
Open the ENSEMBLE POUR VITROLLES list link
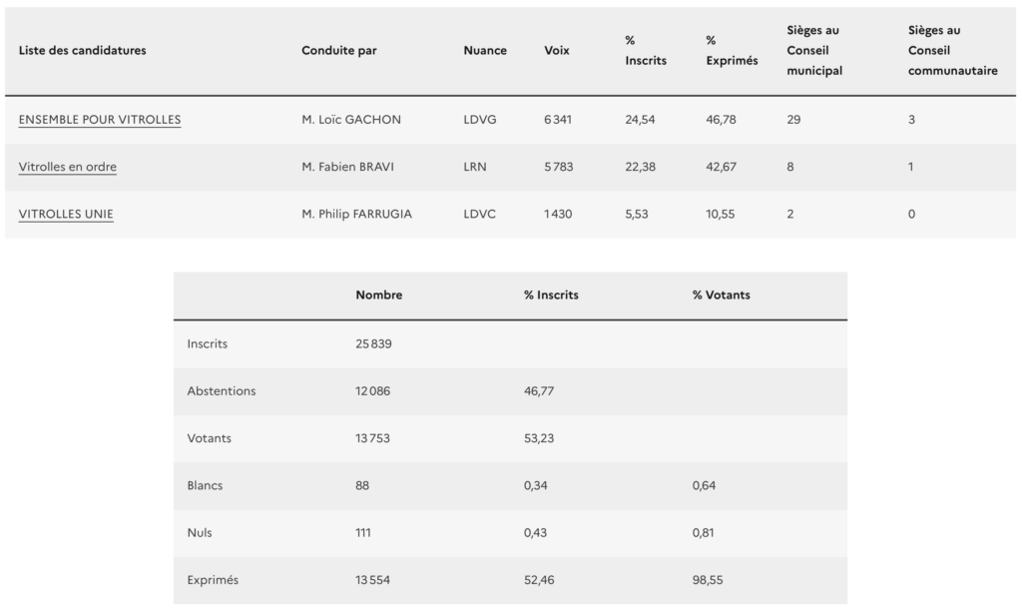pos(100,120)
